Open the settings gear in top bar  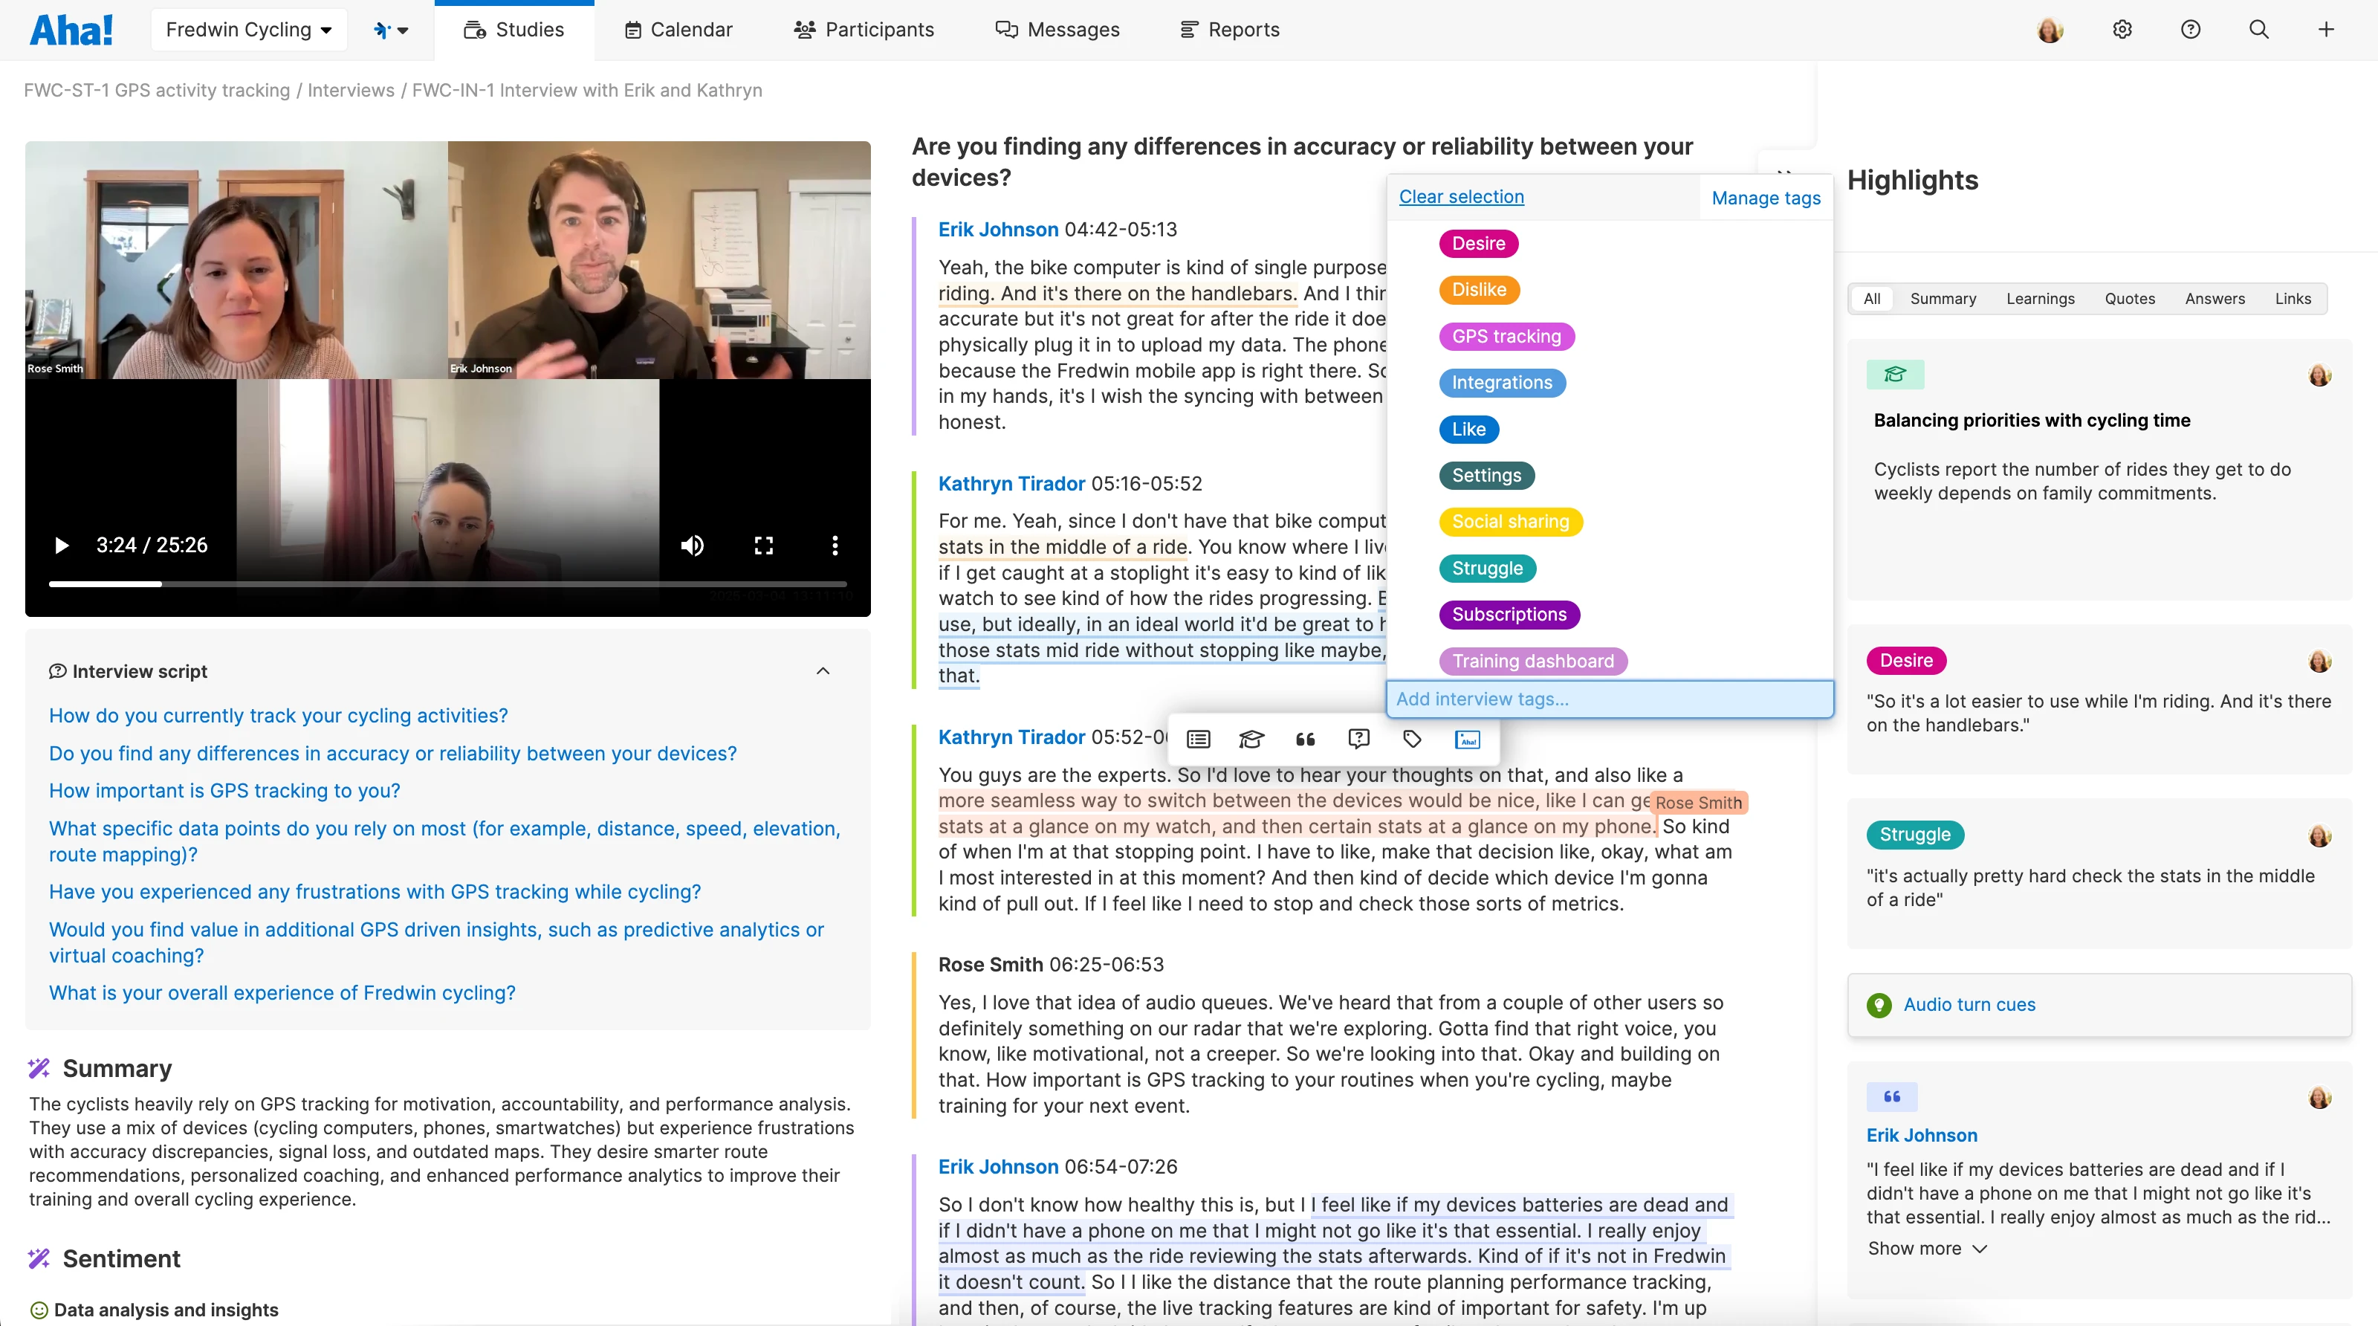2122,30
